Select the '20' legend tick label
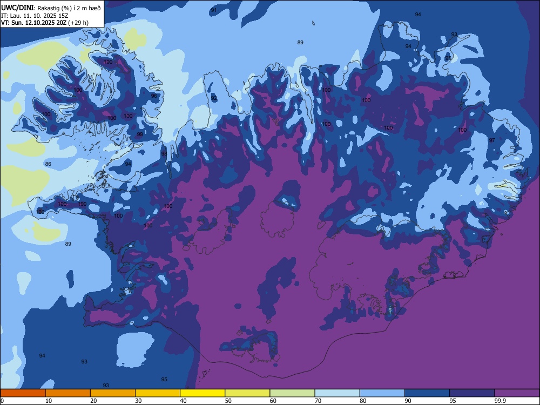This screenshot has width=540, height=405. pos(93,401)
